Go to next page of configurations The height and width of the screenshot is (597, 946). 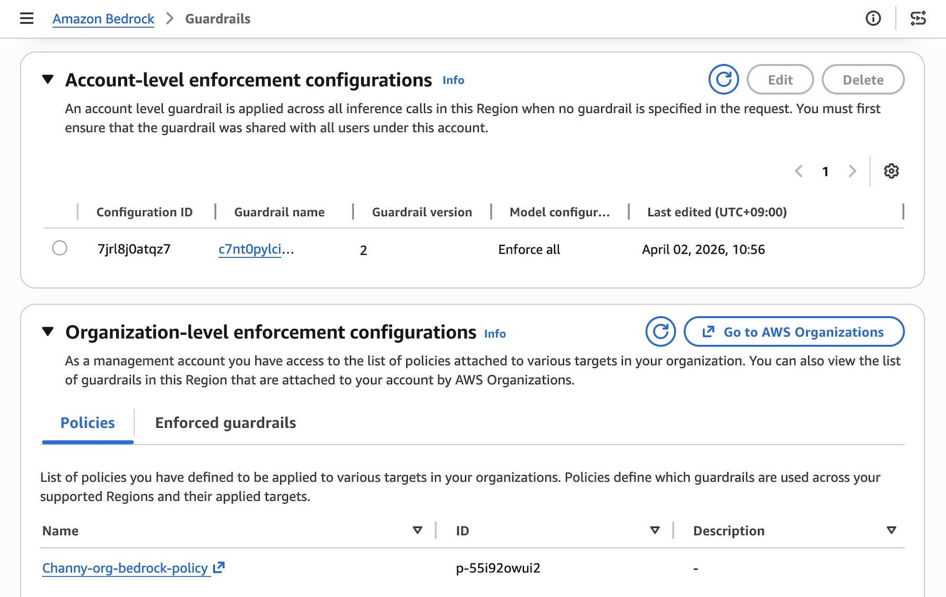[852, 171]
